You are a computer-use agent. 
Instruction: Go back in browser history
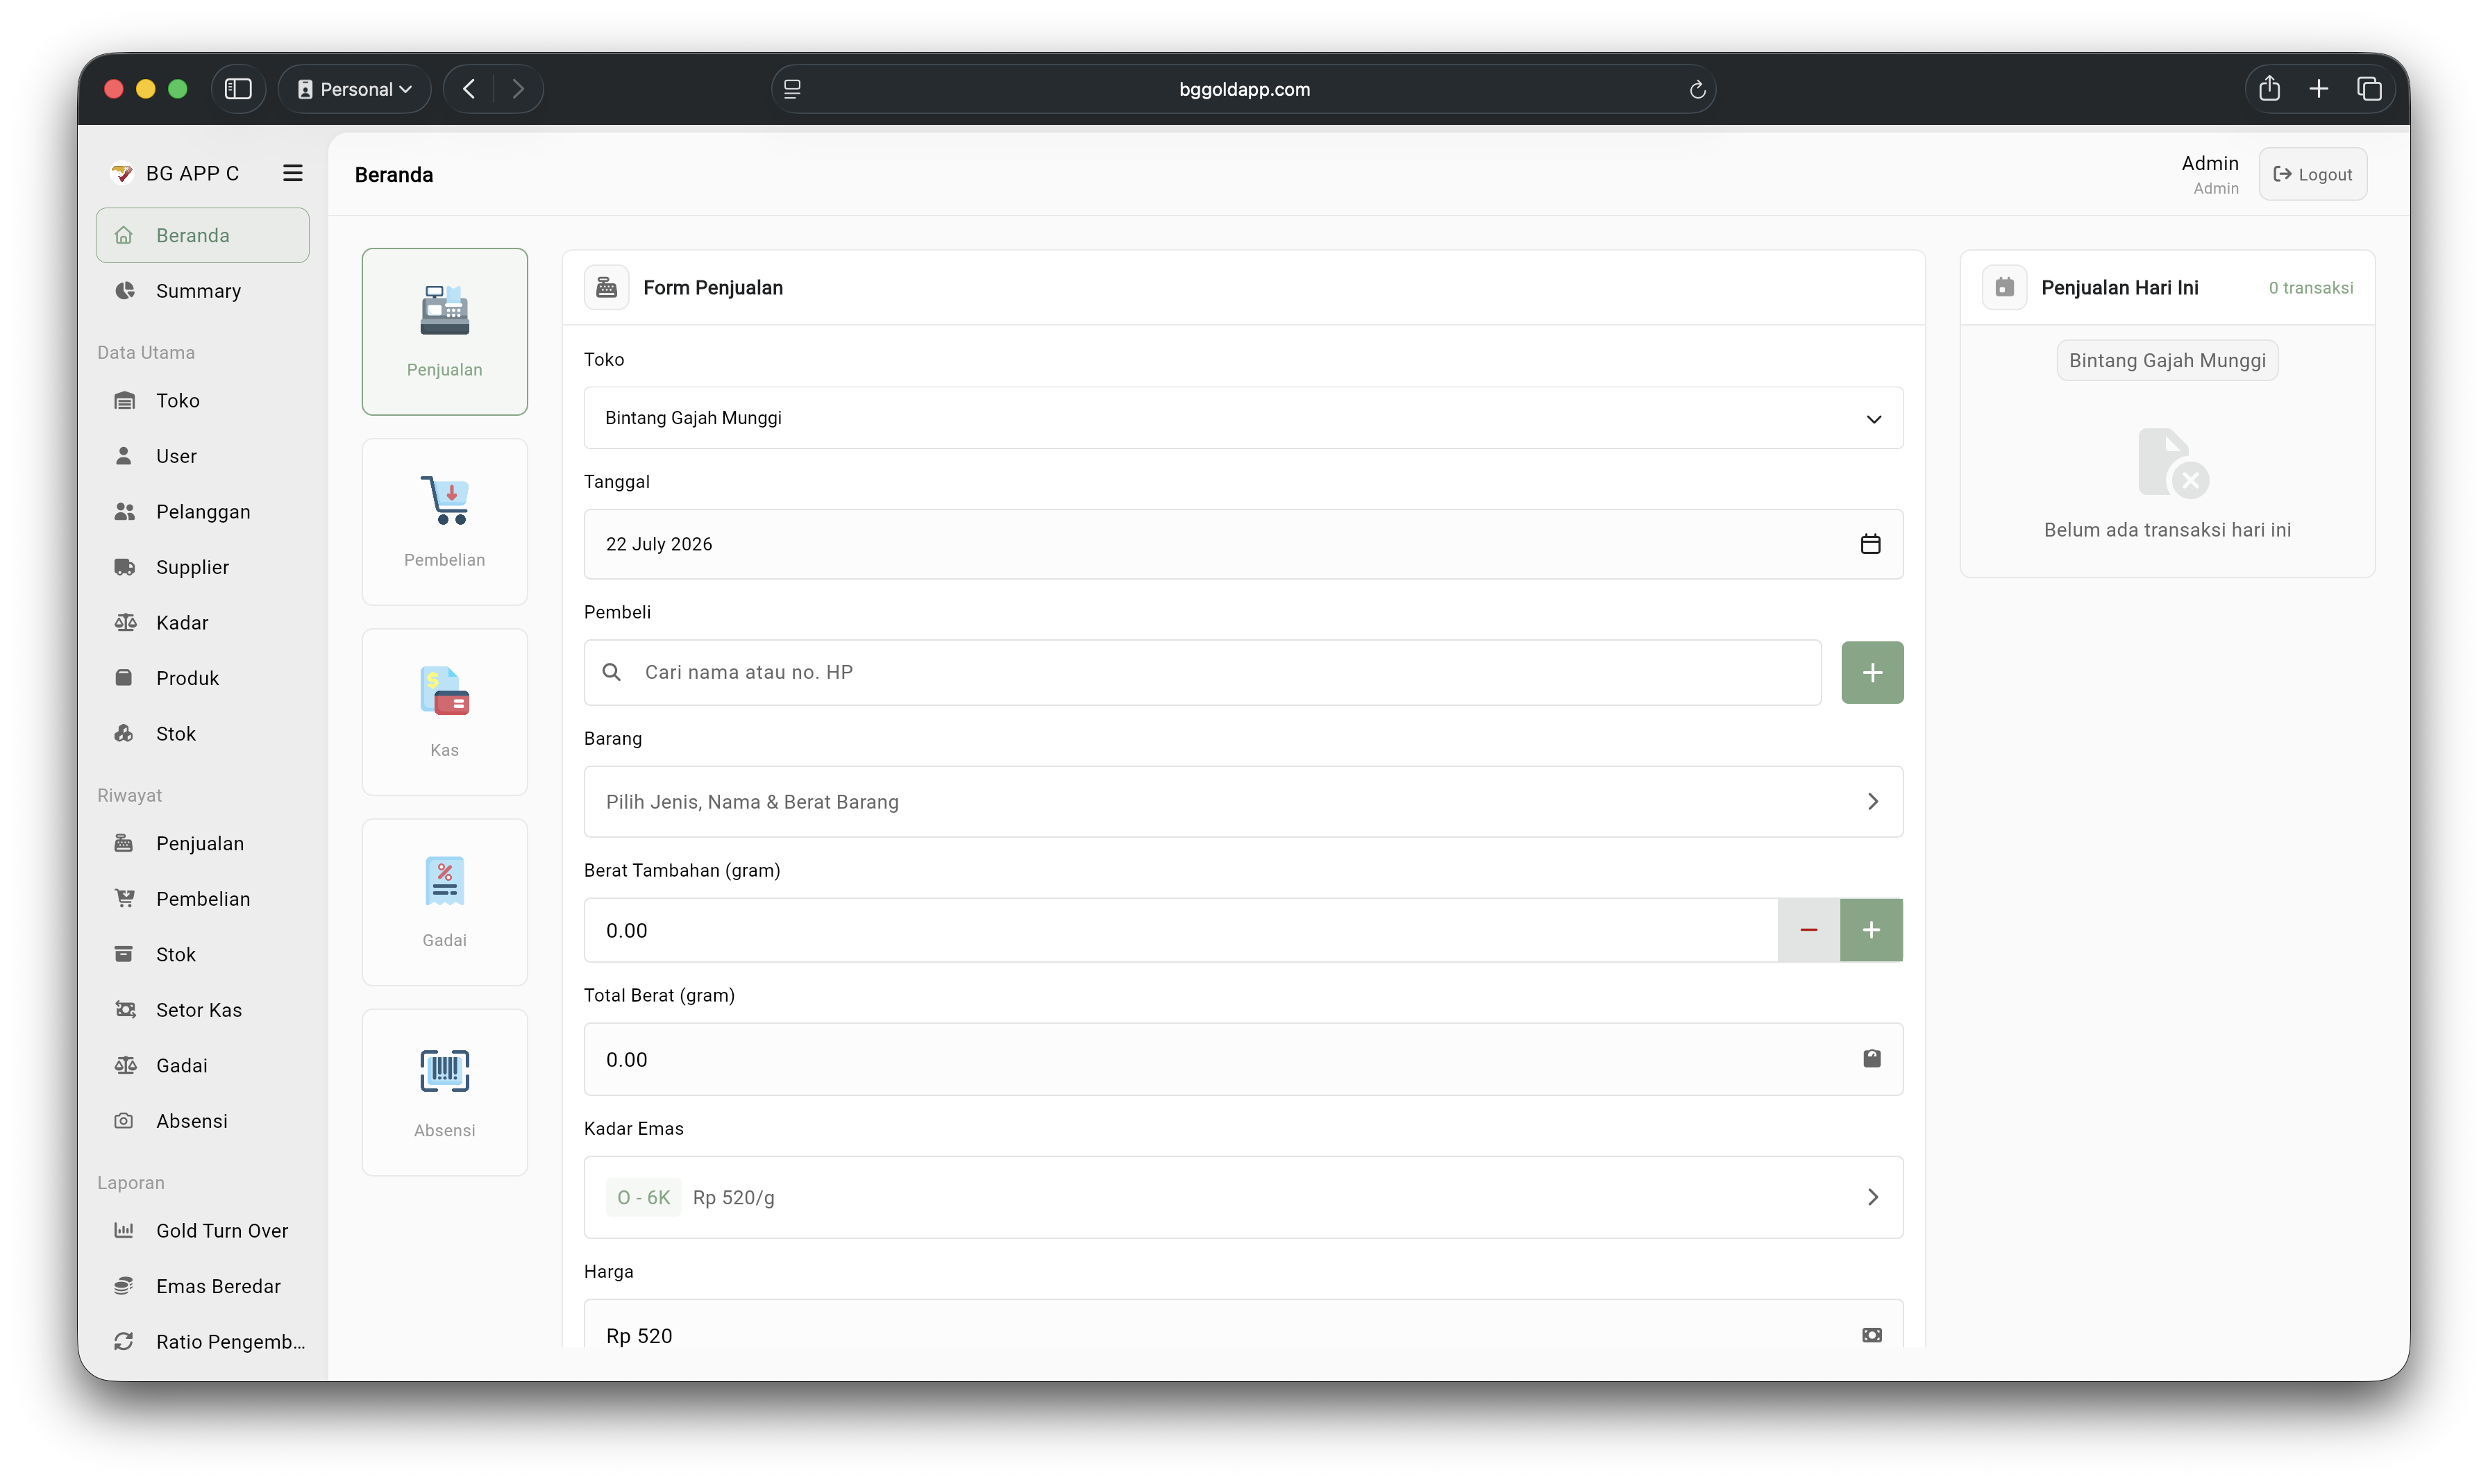coord(469,89)
